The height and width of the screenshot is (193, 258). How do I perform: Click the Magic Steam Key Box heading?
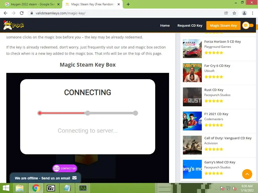pos(87,65)
